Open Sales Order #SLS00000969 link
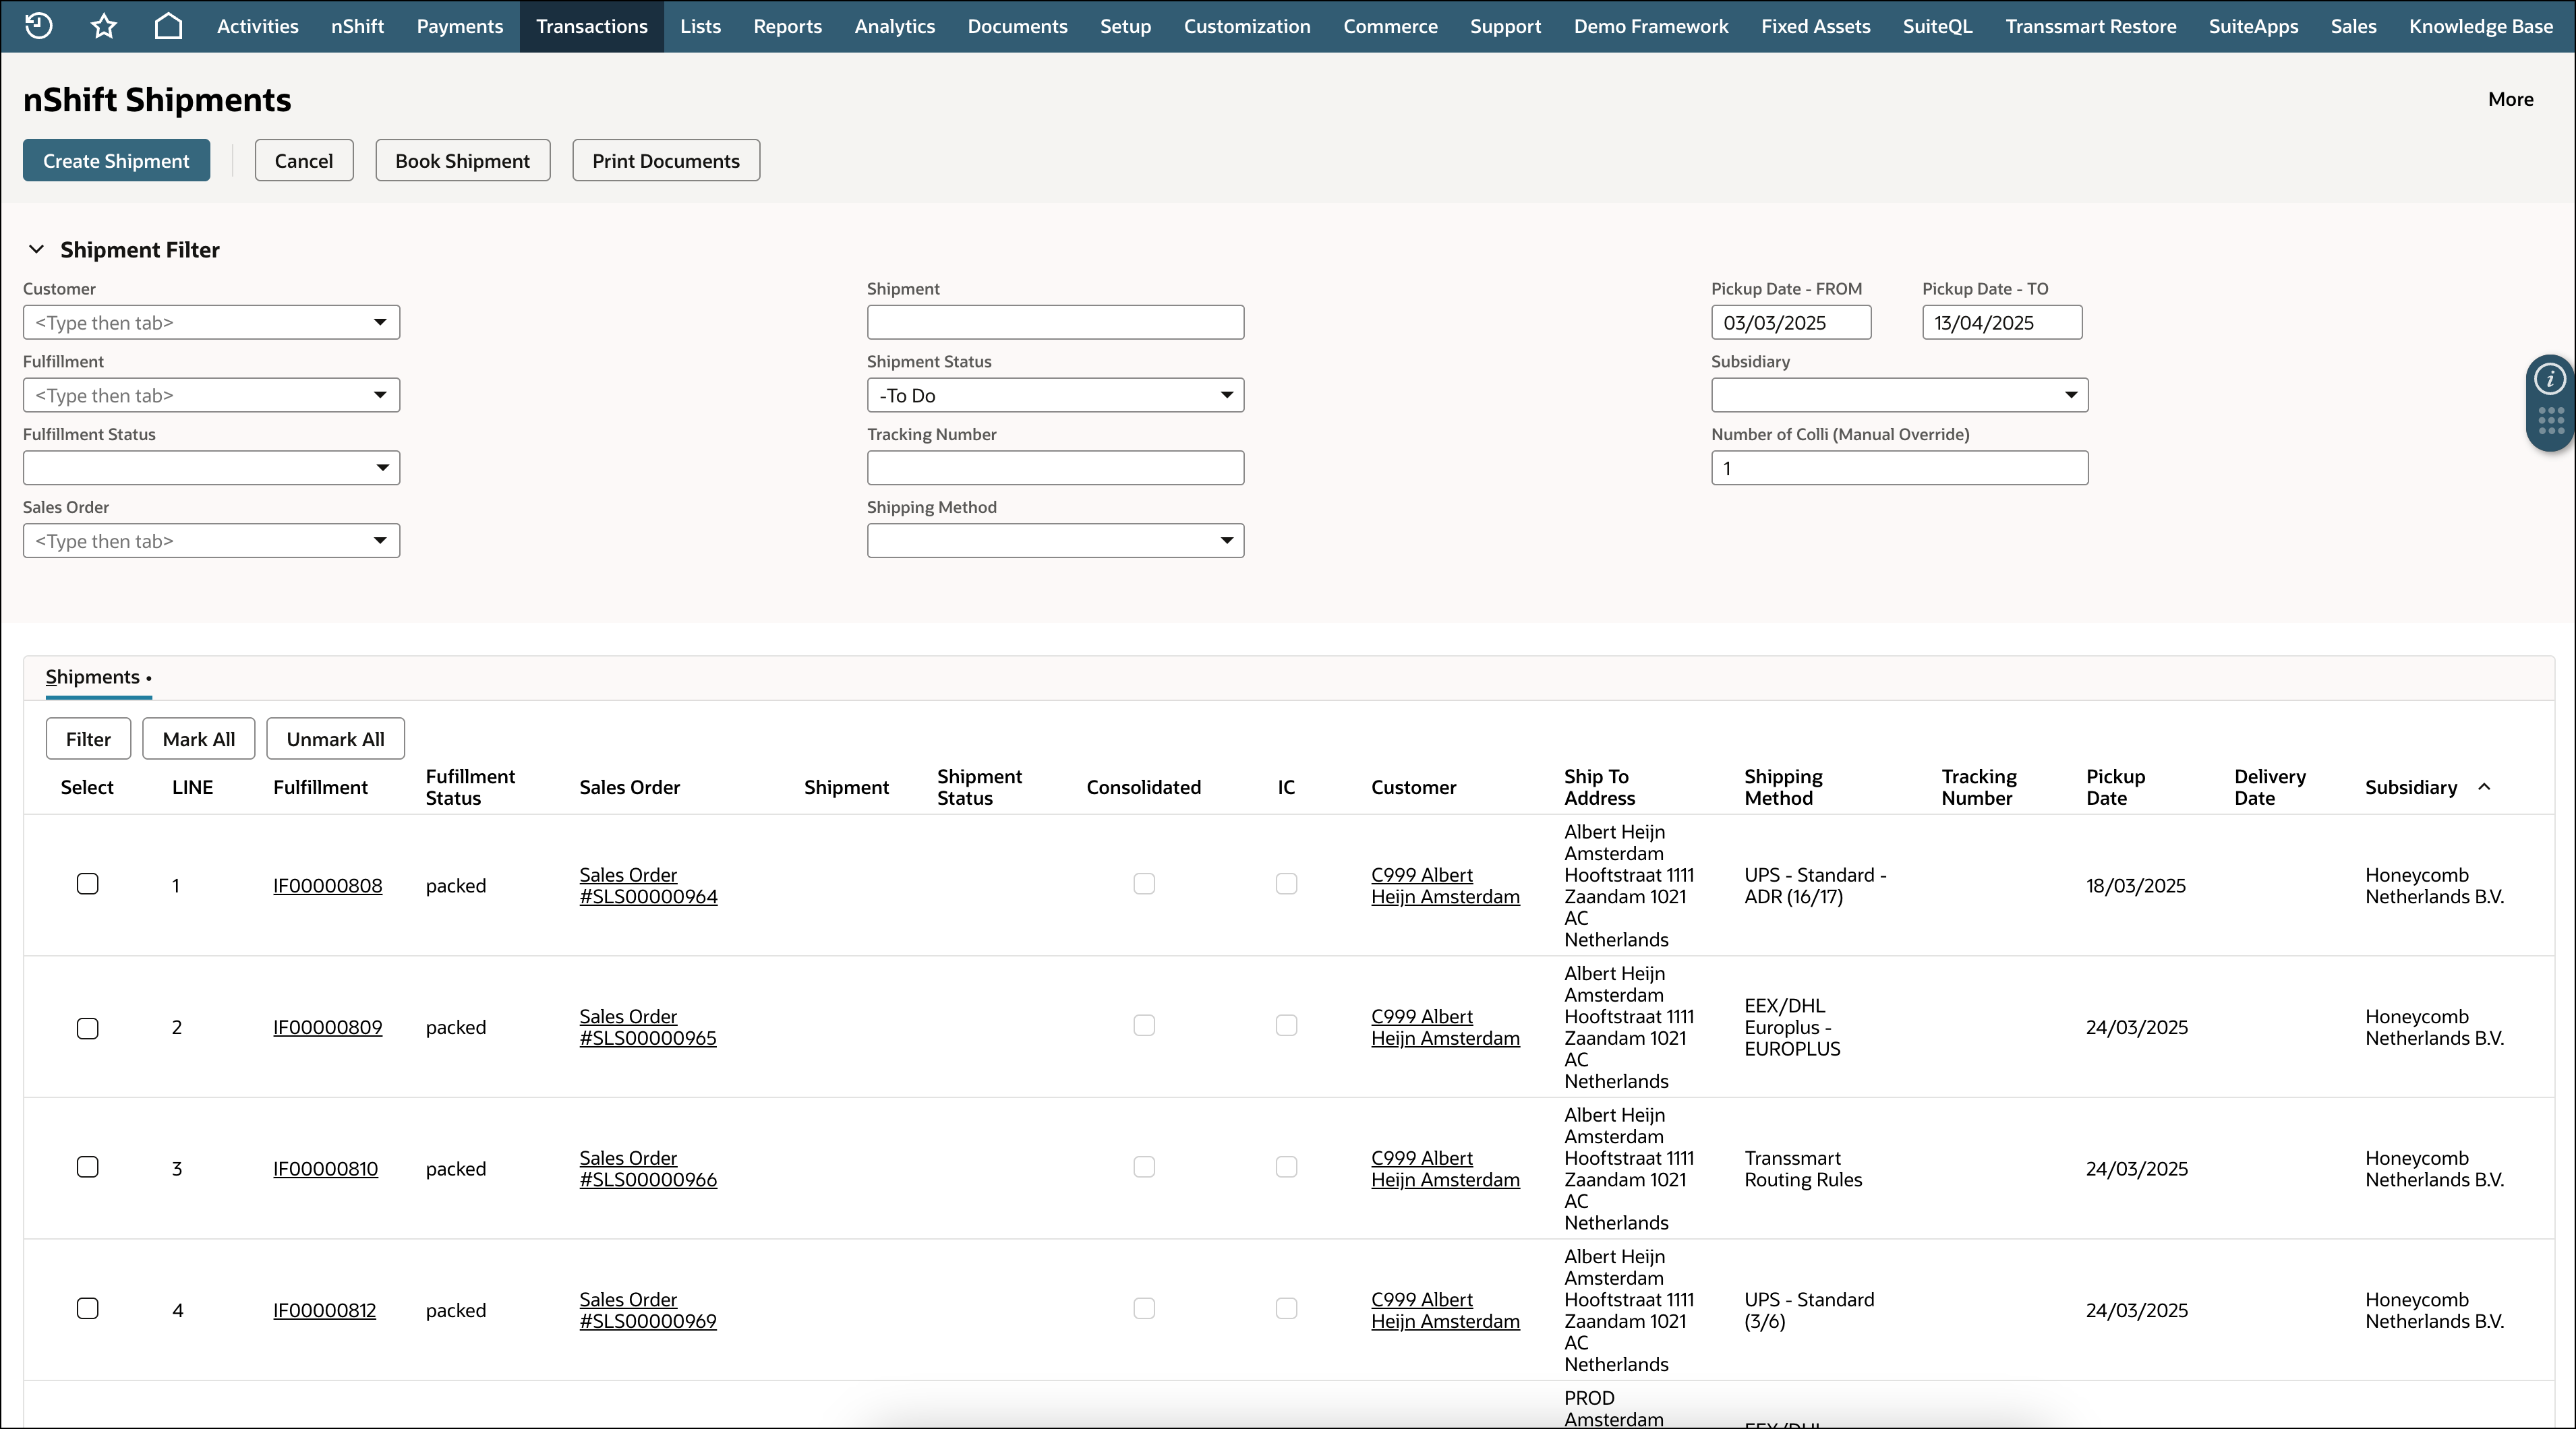2576x1429 pixels. (647, 1310)
